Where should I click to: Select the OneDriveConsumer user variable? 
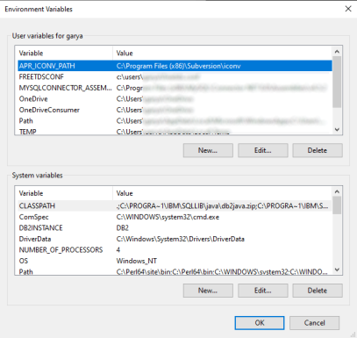[x=175, y=110]
